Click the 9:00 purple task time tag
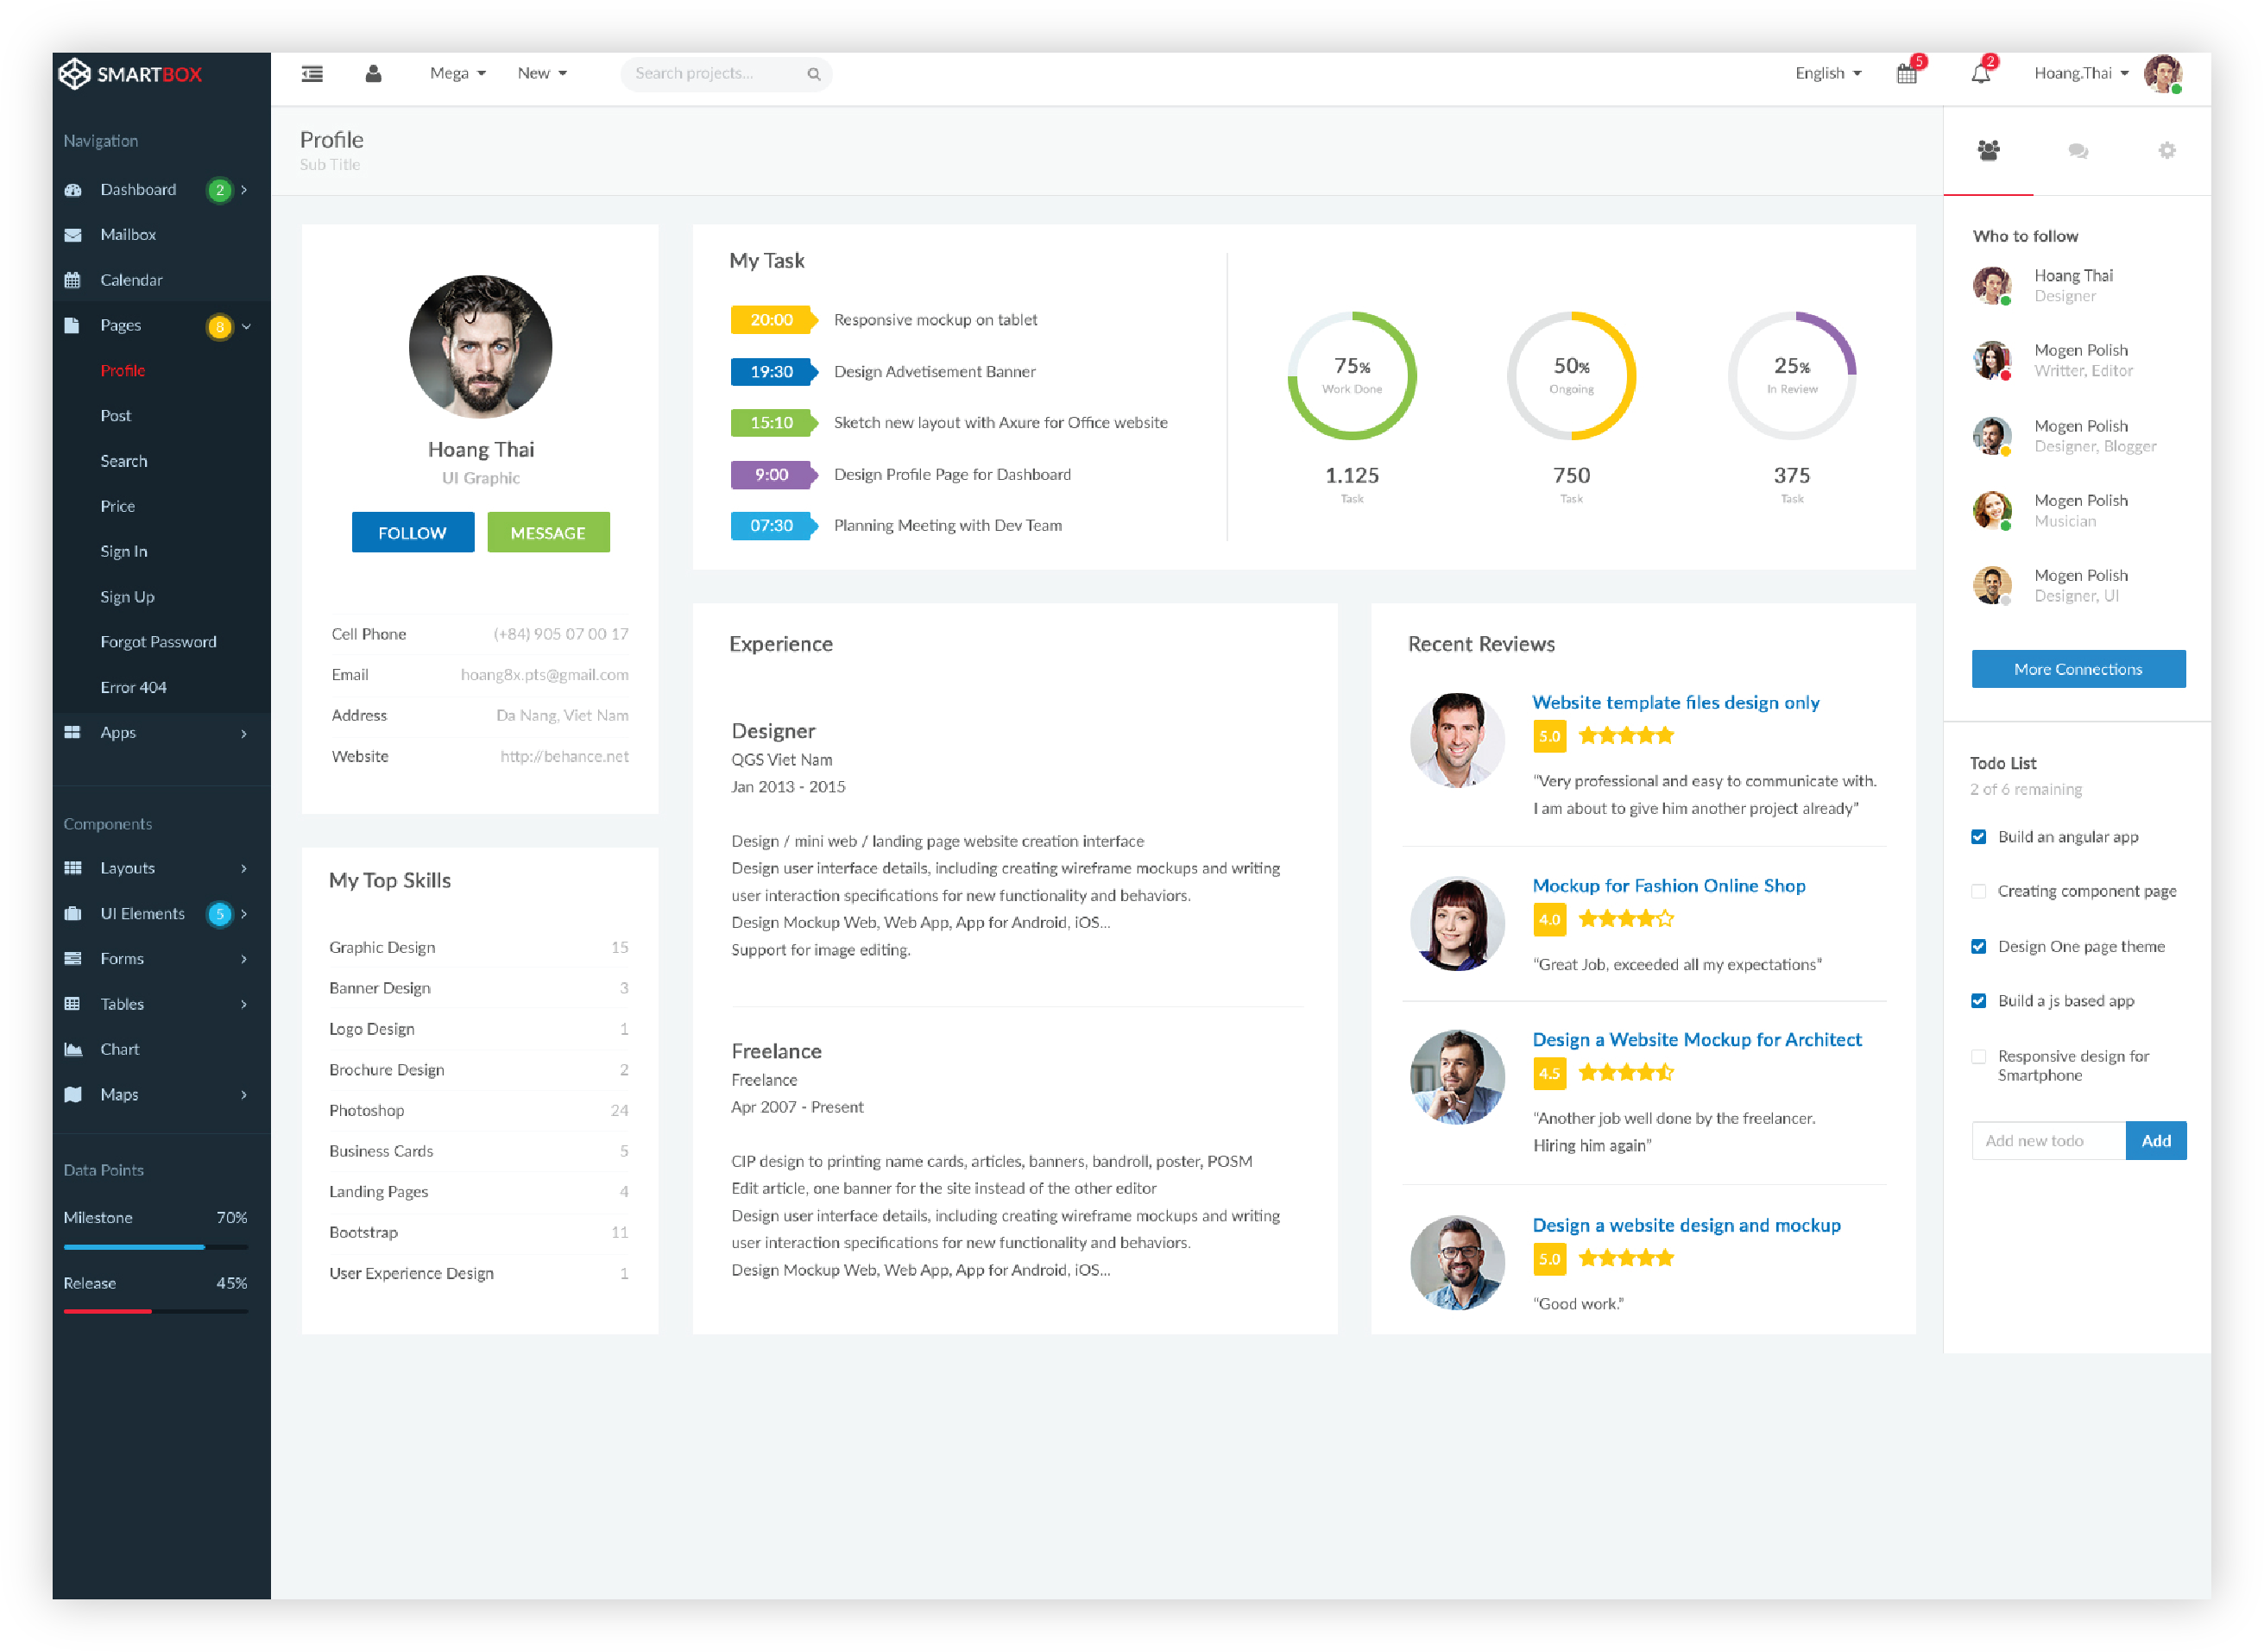The image size is (2264, 1652). pos(774,475)
